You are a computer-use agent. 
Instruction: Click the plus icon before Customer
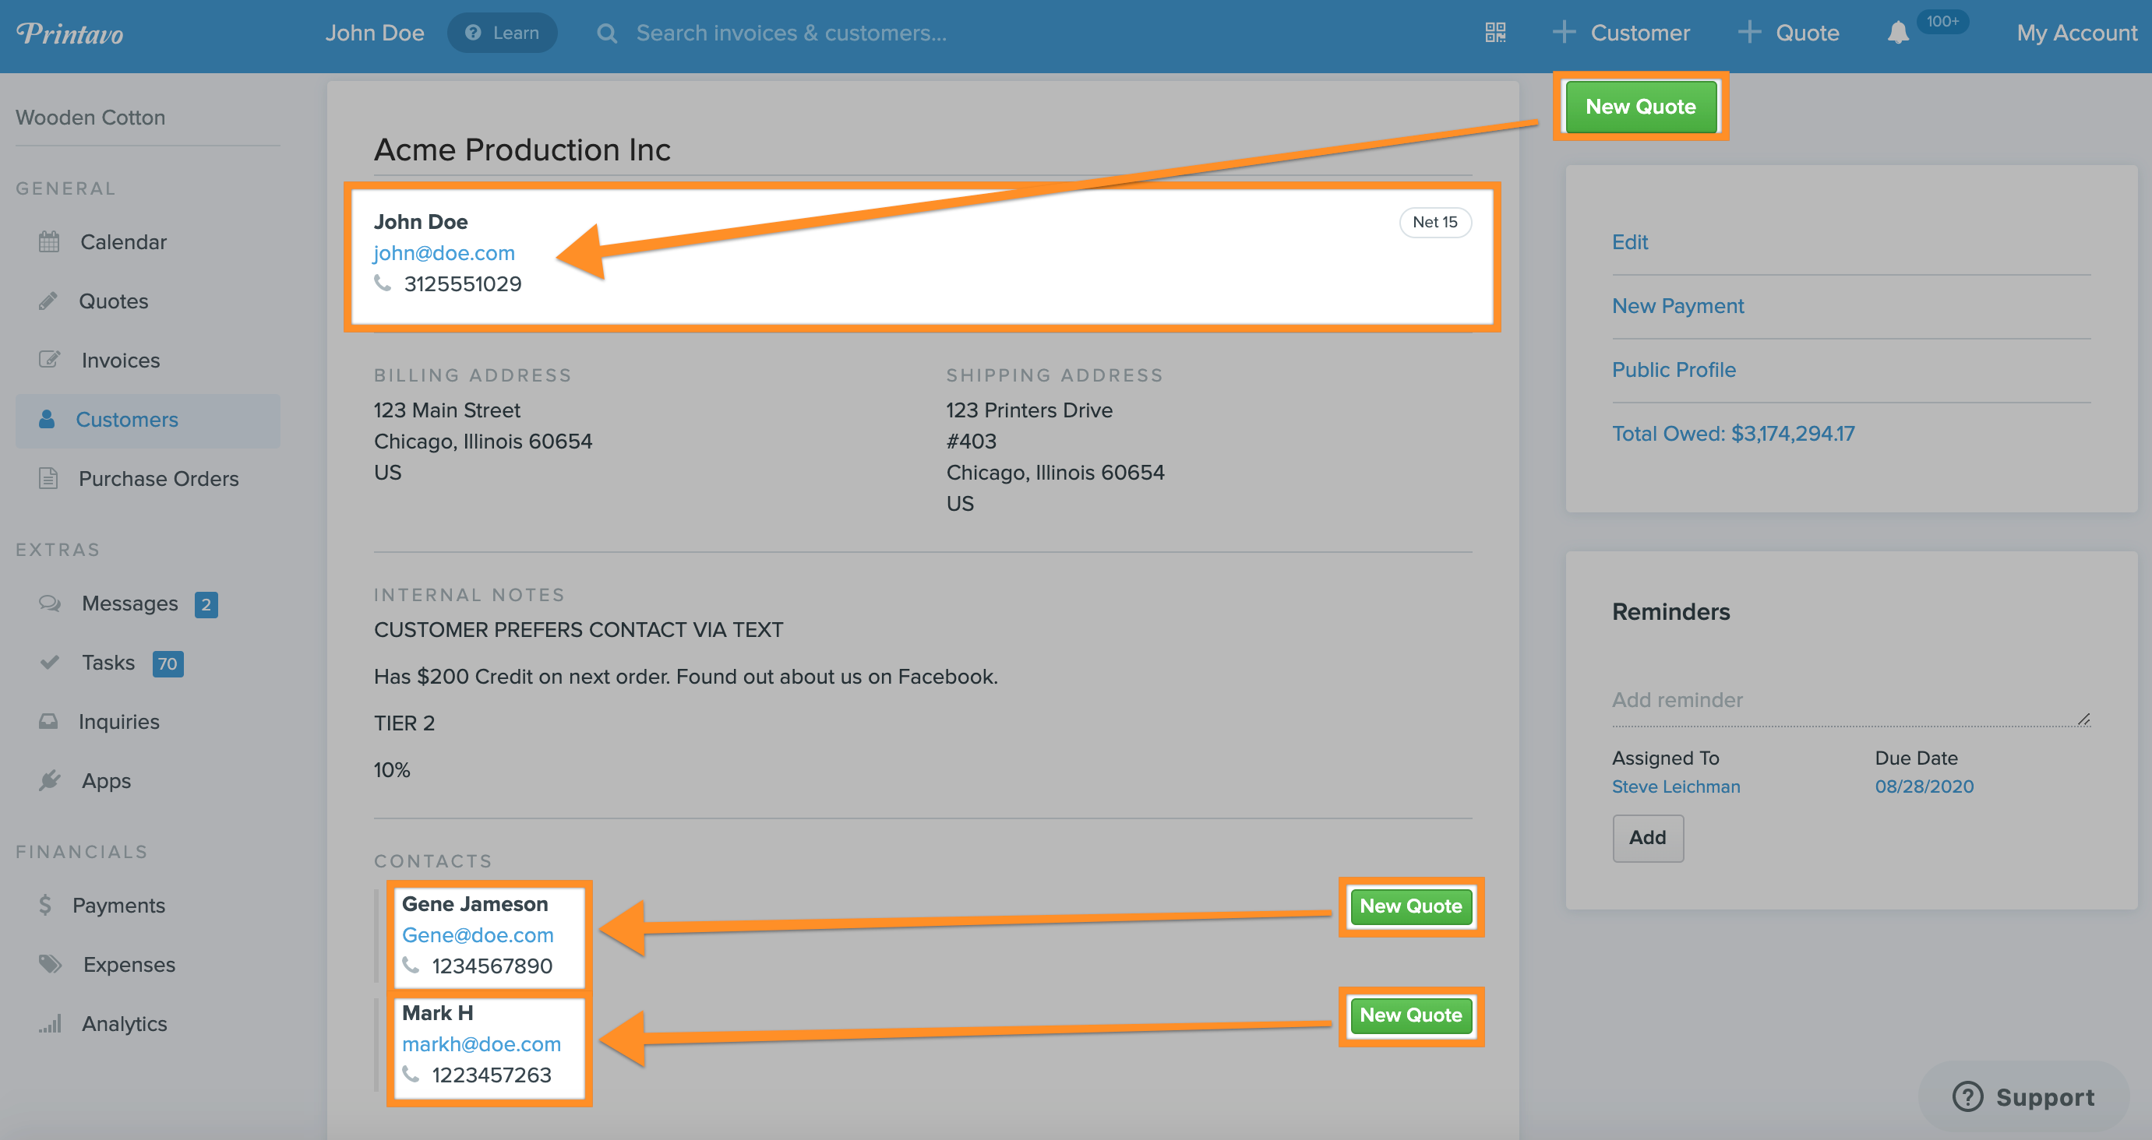(x=1564, y=33)
